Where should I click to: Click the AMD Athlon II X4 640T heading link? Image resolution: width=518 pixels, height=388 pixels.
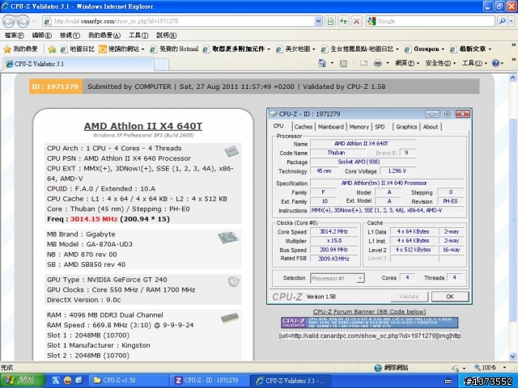143,126
